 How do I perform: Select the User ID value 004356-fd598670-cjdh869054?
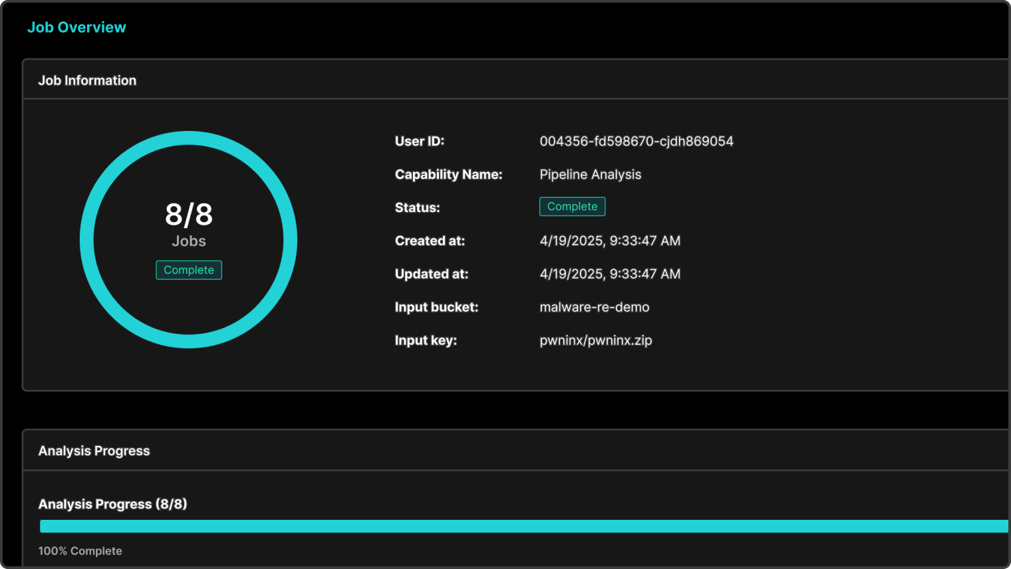[636, 141]
